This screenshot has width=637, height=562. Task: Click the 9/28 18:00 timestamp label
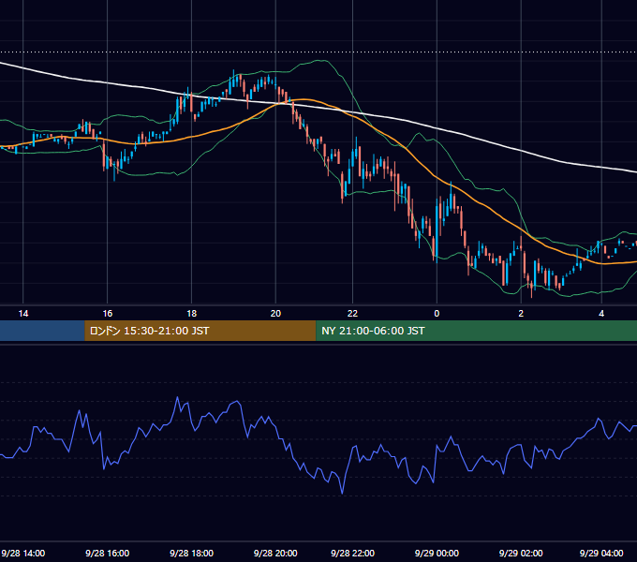click(191, 553)
